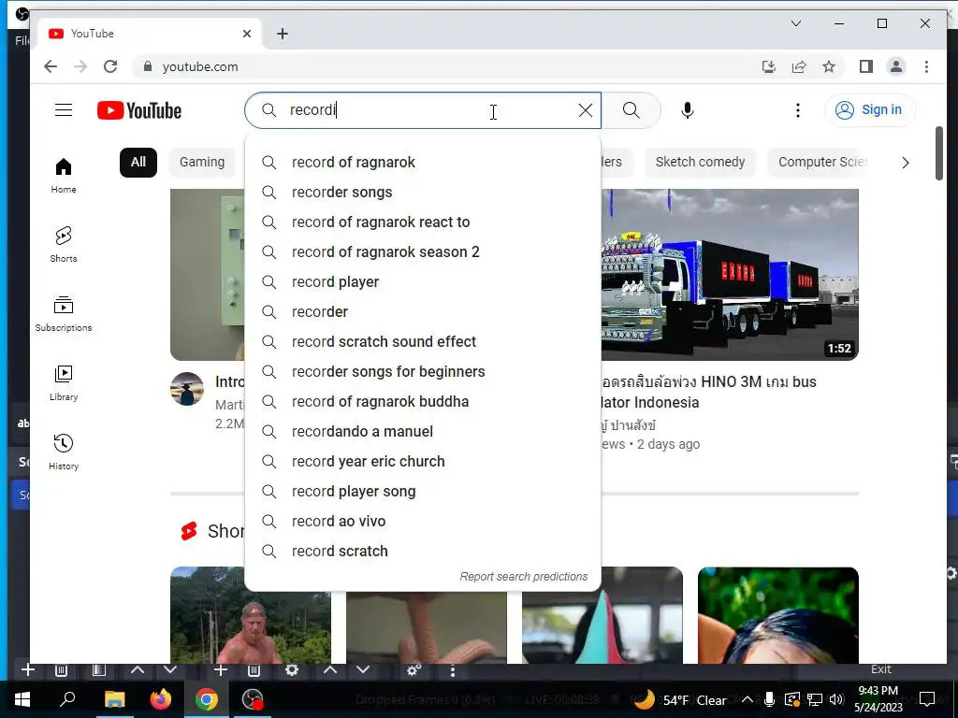Open the Short with shirtless man thumbnail
The height and width of the screenshot is (718, 958).
point(251,615)
